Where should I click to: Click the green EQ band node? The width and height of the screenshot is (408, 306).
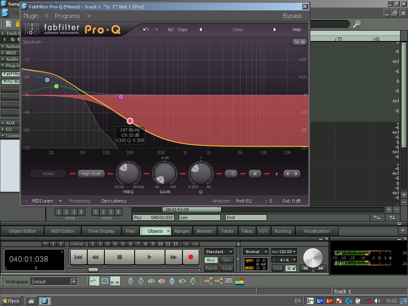(57, 86)
